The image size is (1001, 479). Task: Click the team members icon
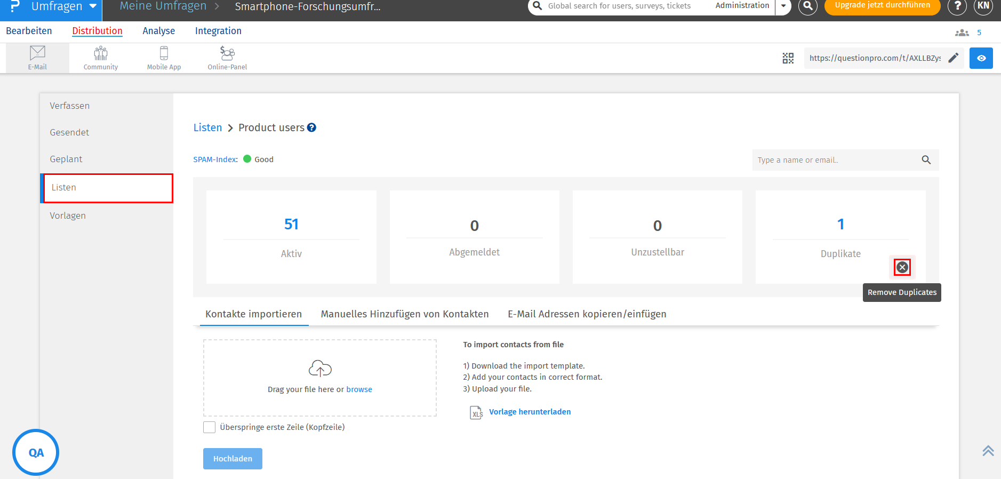point(962,33)
